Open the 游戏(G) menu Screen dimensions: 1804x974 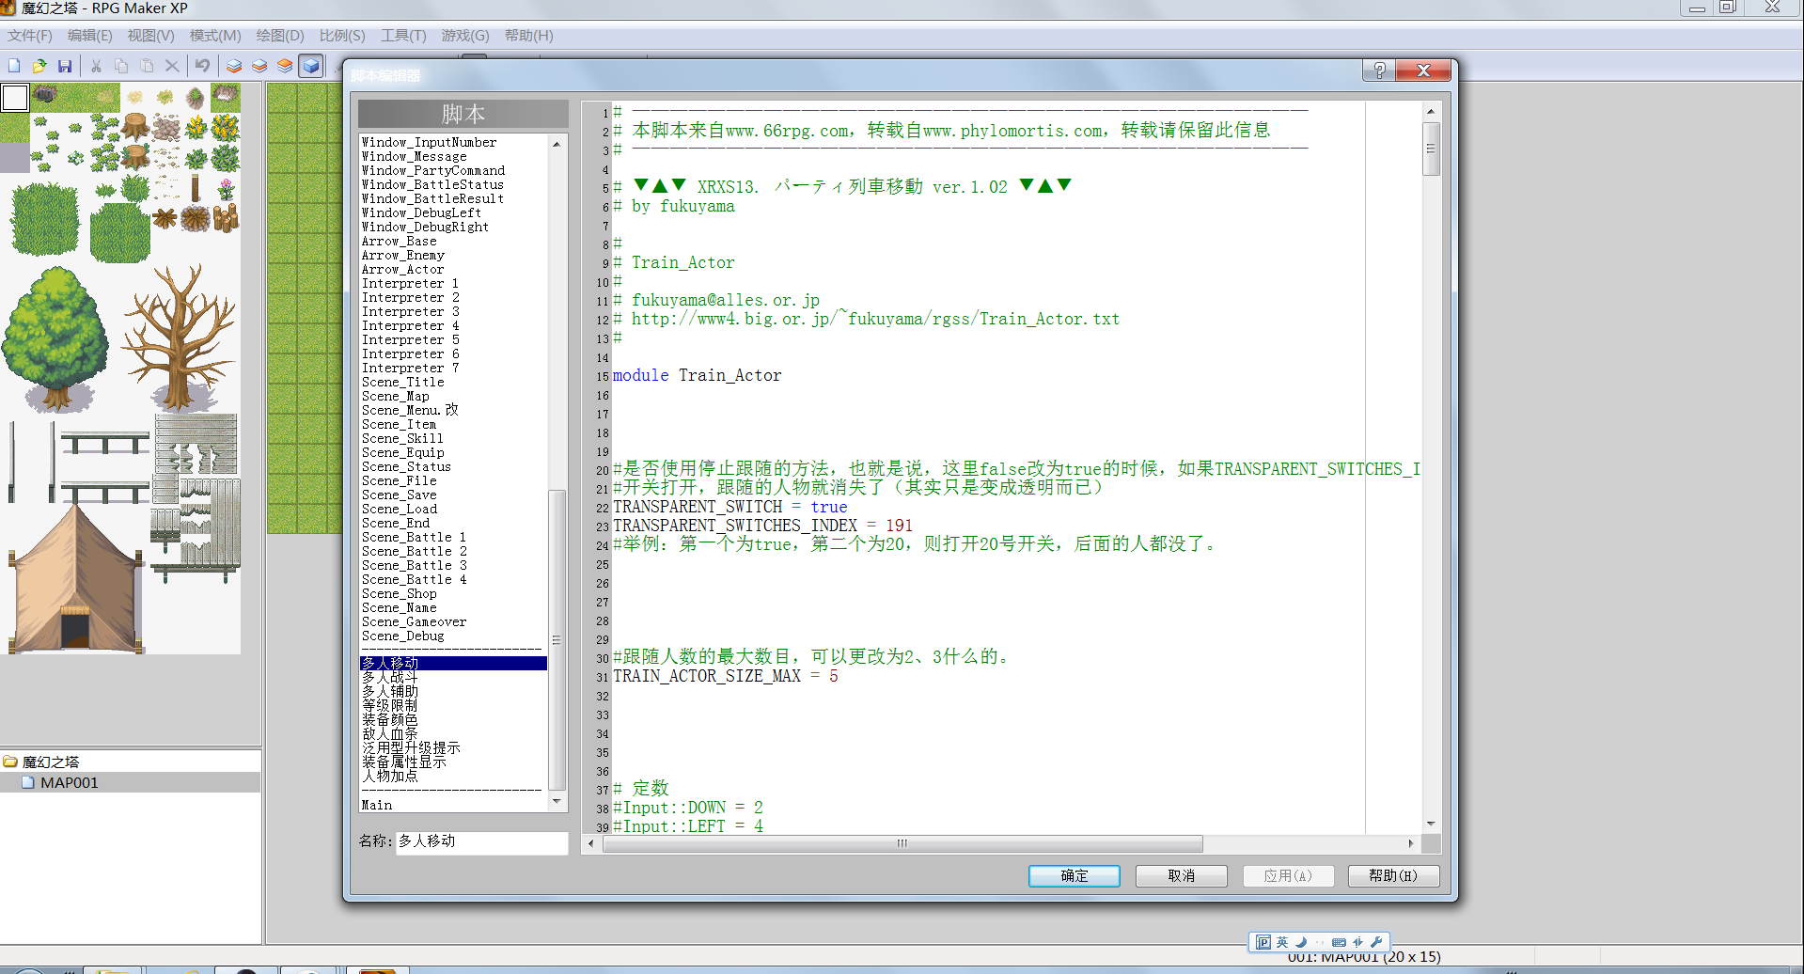465,36
